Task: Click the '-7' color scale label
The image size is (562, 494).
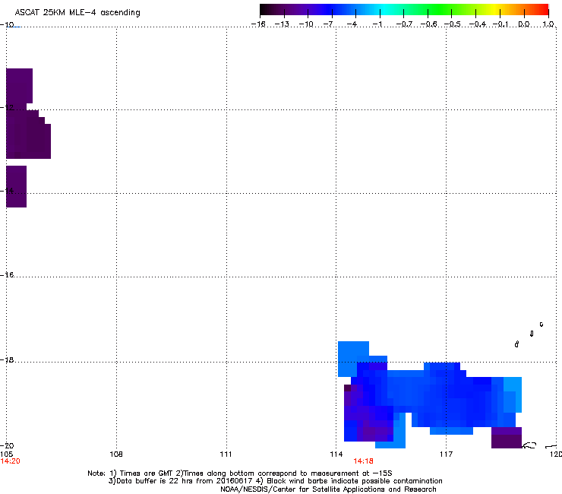Action: pyautogui.click(x=328, y=24)
